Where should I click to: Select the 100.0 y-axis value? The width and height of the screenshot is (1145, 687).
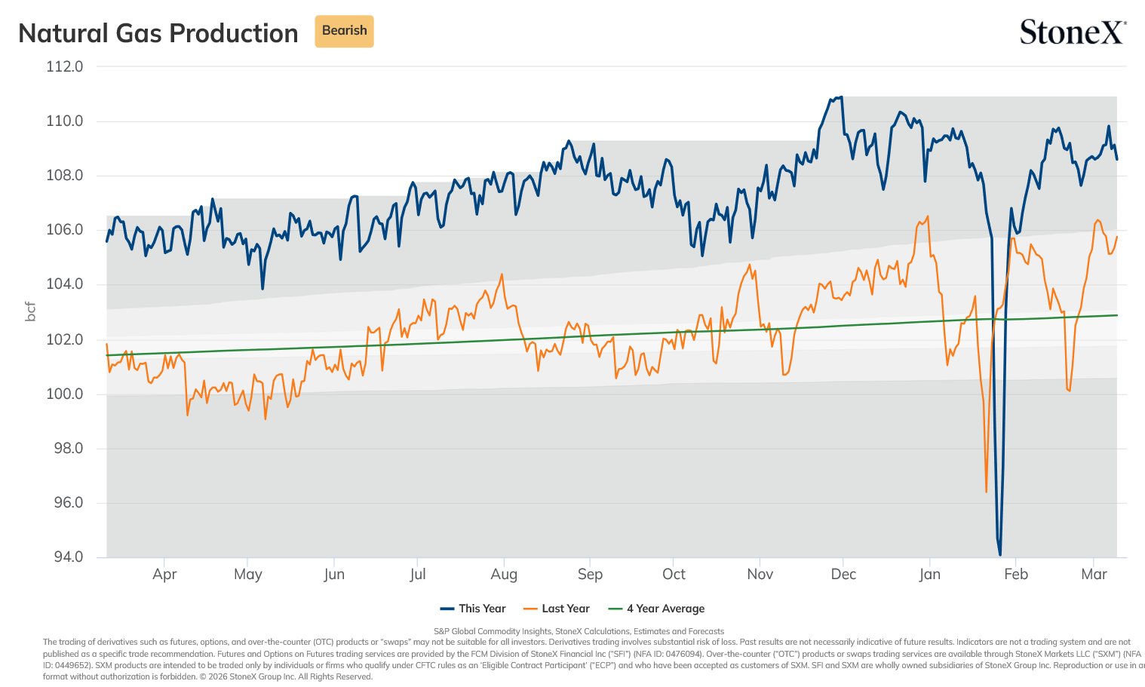(x=65, y=394)
